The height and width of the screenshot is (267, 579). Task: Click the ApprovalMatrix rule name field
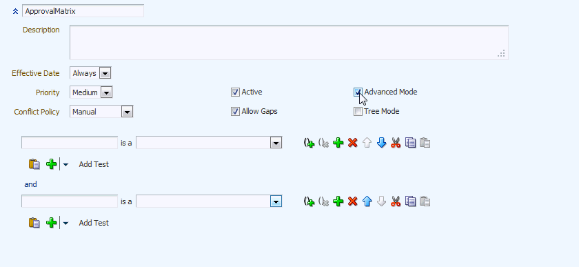point(83,11)
